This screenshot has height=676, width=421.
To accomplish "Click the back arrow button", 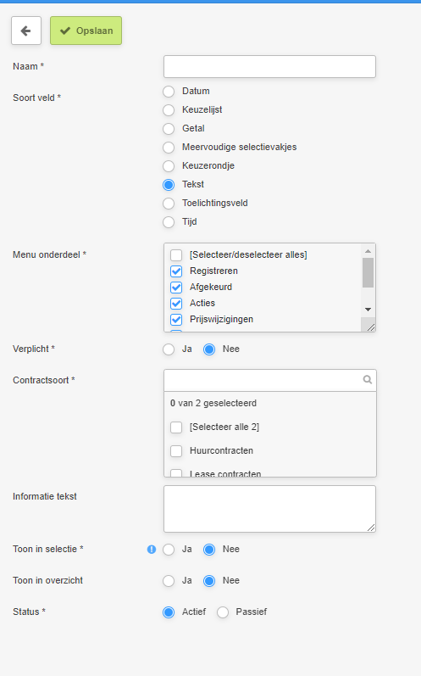I will coord(26,31).
